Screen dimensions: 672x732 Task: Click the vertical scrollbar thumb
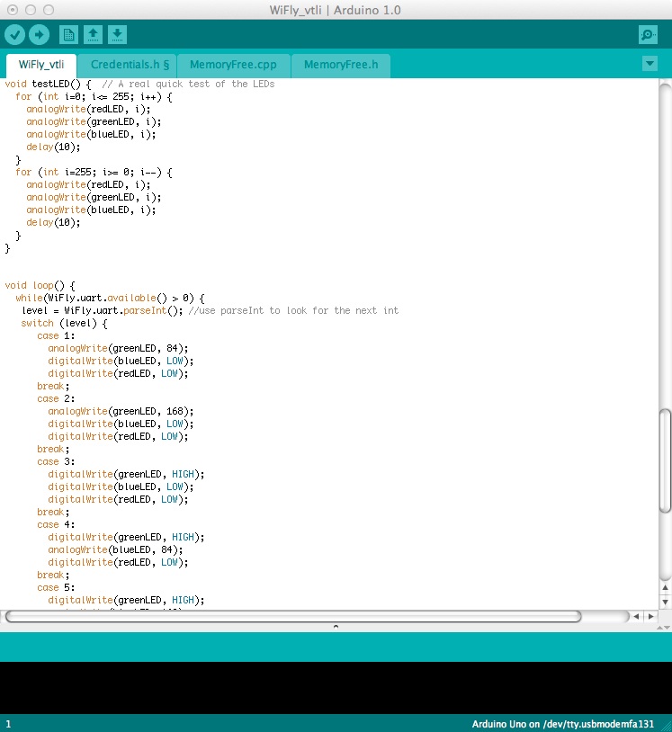point(665,460)
